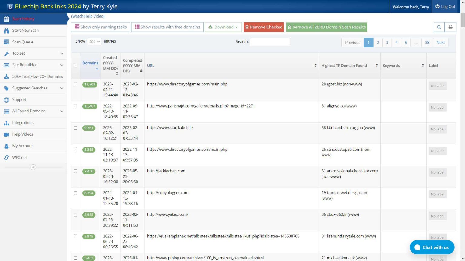This screenshot has height=261, width=465.
Task: Check the row with 19,709 domains
Action: point(76,85)
